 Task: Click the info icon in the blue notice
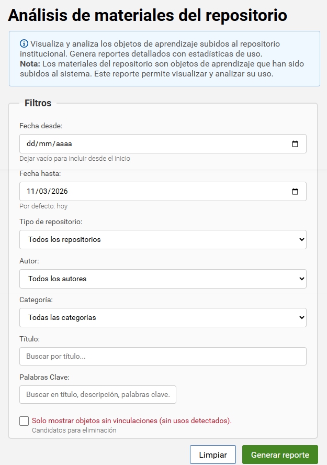pyautogui.click(x=24, y=44)
